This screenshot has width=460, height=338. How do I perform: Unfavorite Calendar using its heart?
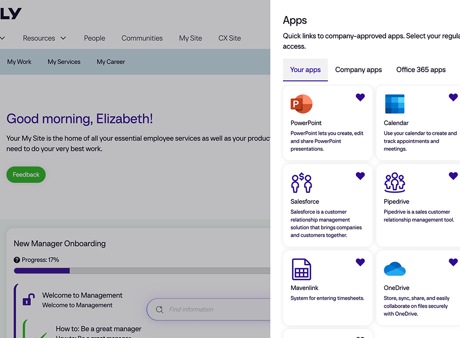(x=453, y=97)
